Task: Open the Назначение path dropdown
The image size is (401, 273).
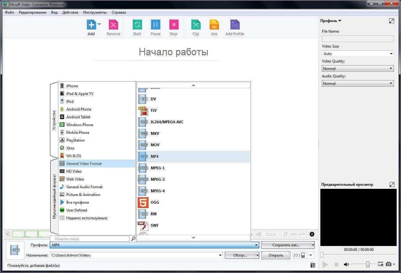Action: tap(221, 255)
